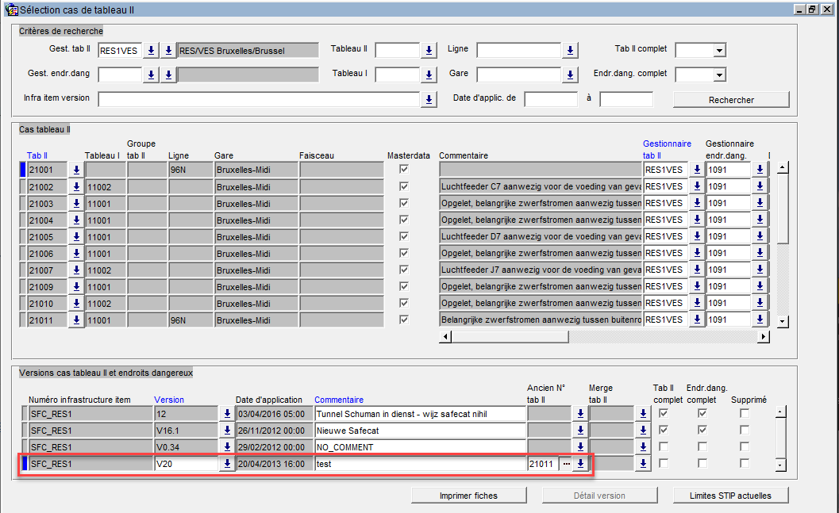Open Gestionnaire tab II lookup in row 21004
Image resolution: width=839 pixels, height=513 pixels.
[697, 220]
